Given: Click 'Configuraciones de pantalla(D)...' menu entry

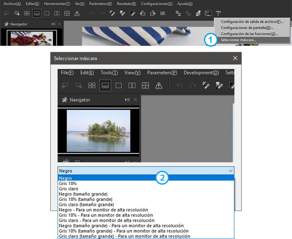Looking at the screenshot, I should point(247,28).
